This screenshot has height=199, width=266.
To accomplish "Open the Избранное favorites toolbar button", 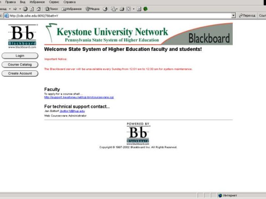I will (x=71, y=9).
